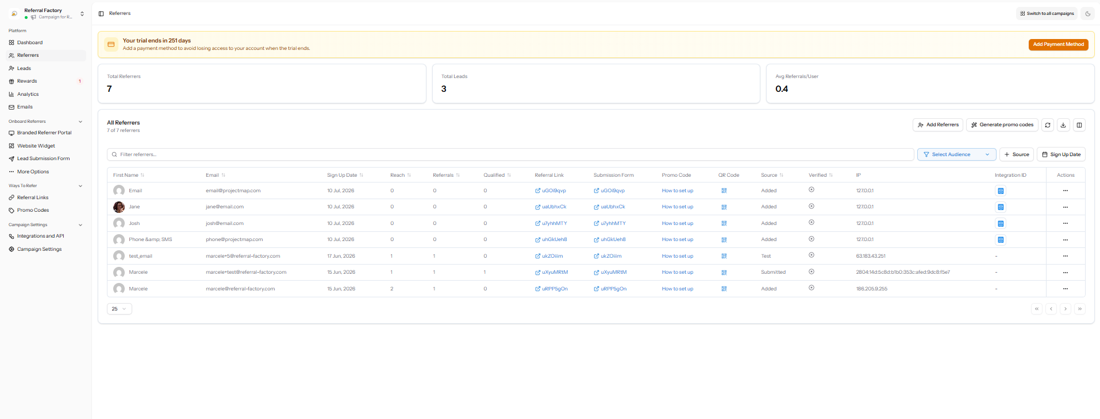Click verified status icon for Josh

(x=811, y=223)
